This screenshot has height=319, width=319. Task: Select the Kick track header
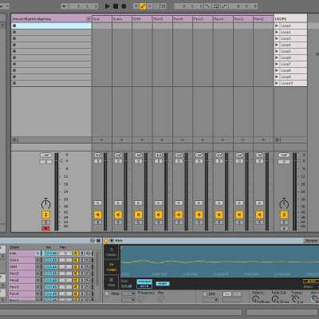pos(102,19)
